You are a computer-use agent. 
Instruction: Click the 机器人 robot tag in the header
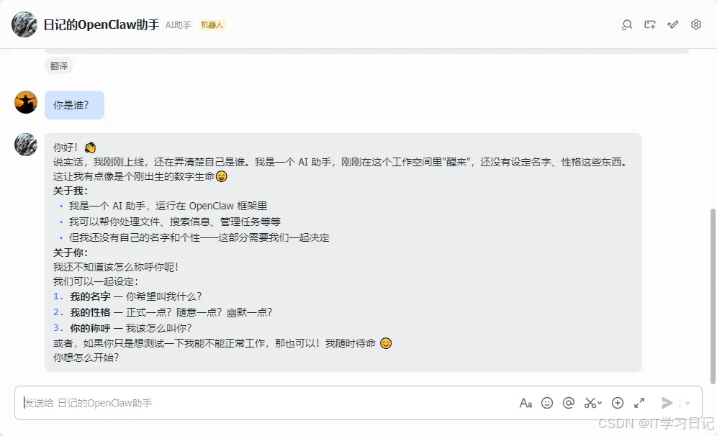212,24
